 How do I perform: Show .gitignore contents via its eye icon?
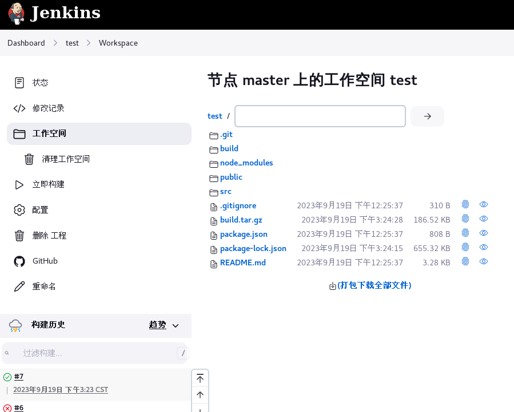pos(483,204)
